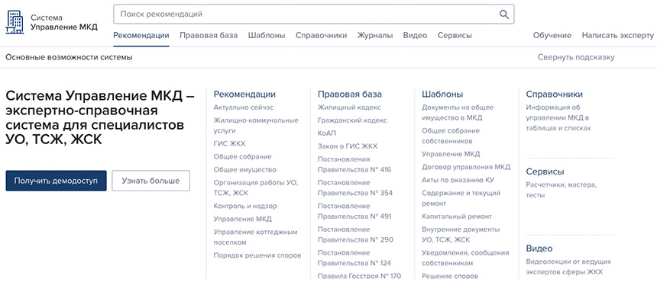Open Видеолекции от ведущих экспертов link
Screen dimensions: 657x282
[568, 267]
